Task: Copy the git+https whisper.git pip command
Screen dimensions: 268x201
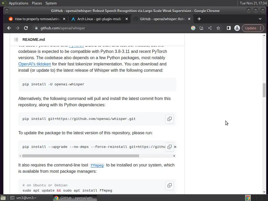Action: [170, 119]
